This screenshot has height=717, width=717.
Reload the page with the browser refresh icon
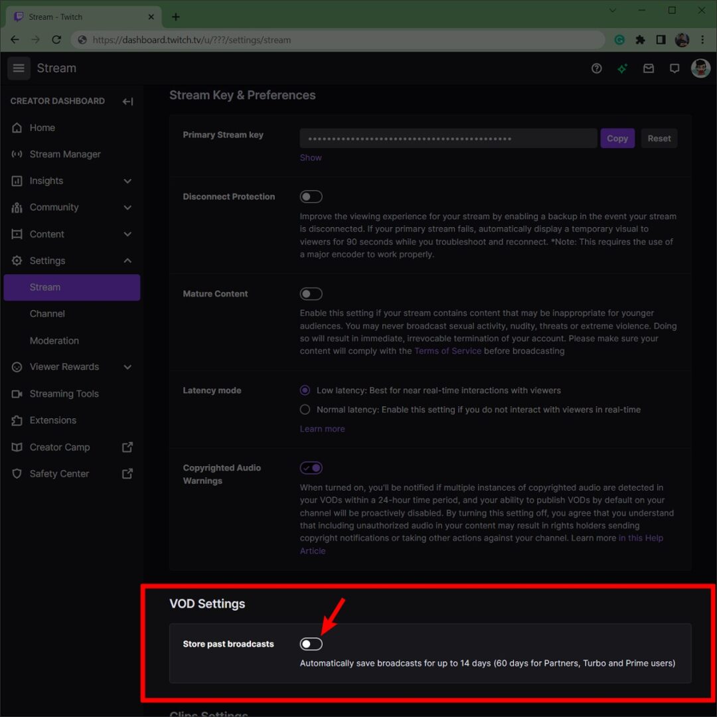56,40
